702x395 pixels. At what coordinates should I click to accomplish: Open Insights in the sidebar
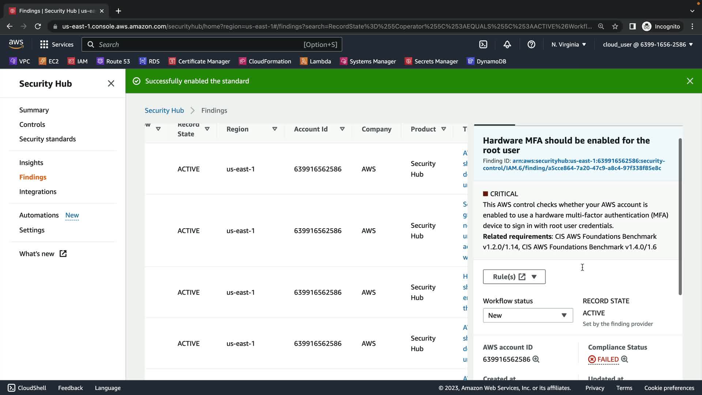[31, 163]
